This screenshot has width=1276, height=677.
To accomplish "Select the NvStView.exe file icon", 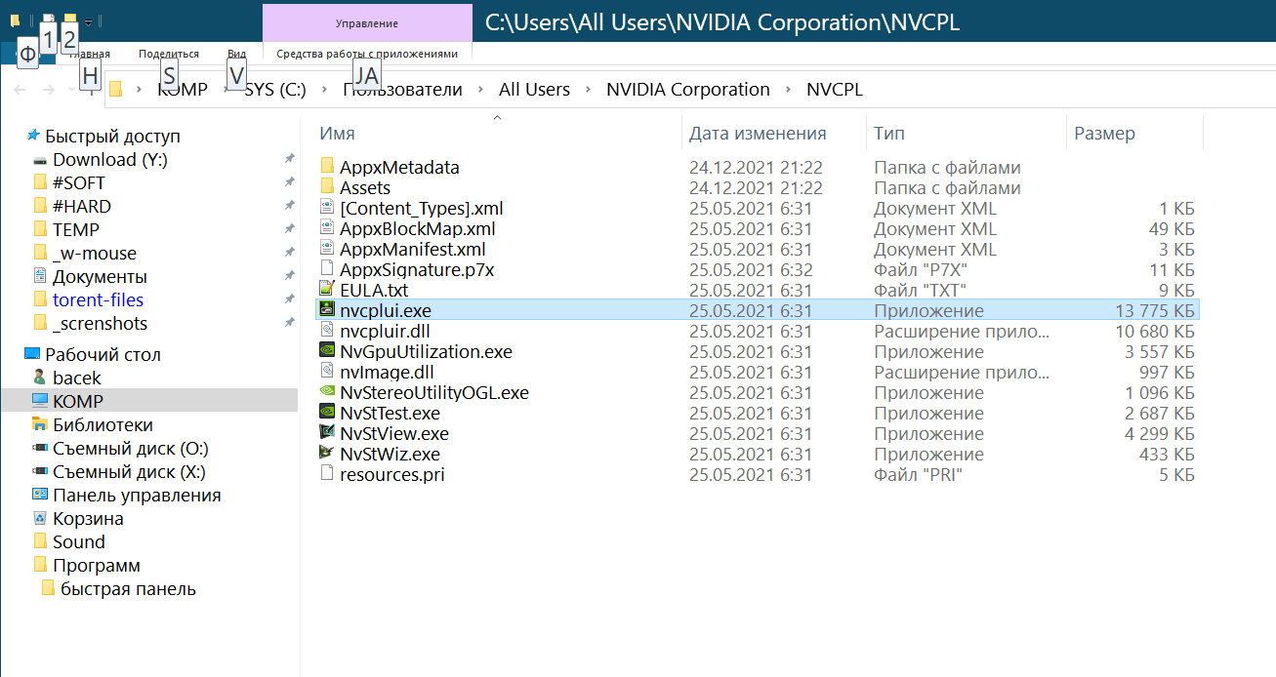I will pos(328,433).
